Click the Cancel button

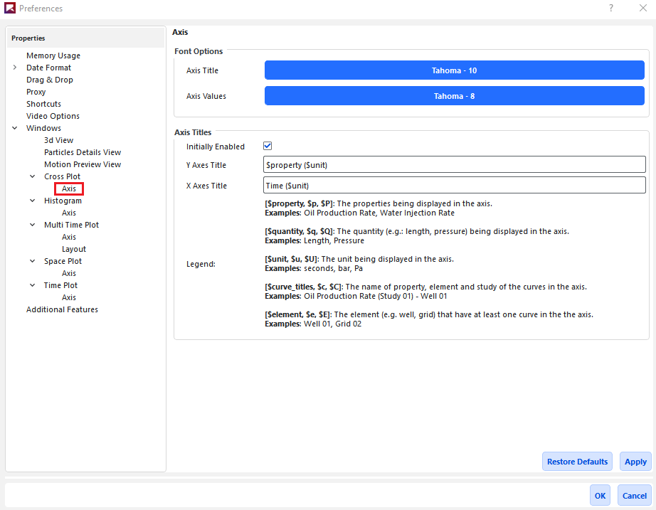(634, 496)
